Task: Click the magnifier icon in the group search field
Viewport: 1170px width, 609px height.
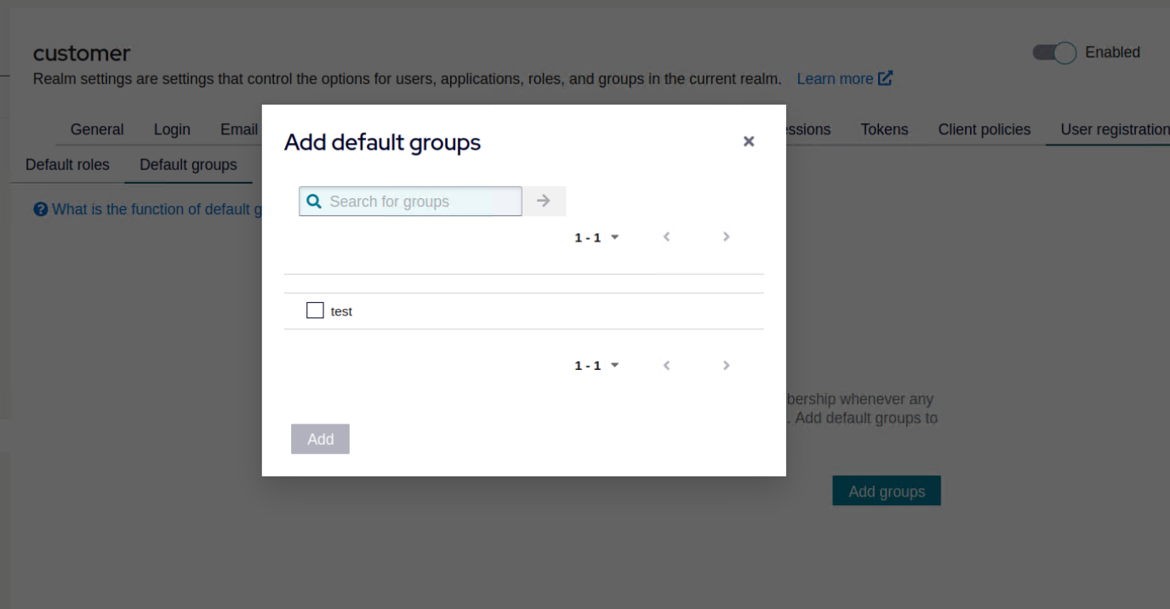Action: (313, 201)
